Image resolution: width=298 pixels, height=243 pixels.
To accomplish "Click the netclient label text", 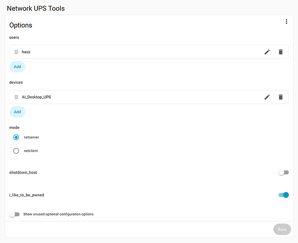I will click(31, 151).
